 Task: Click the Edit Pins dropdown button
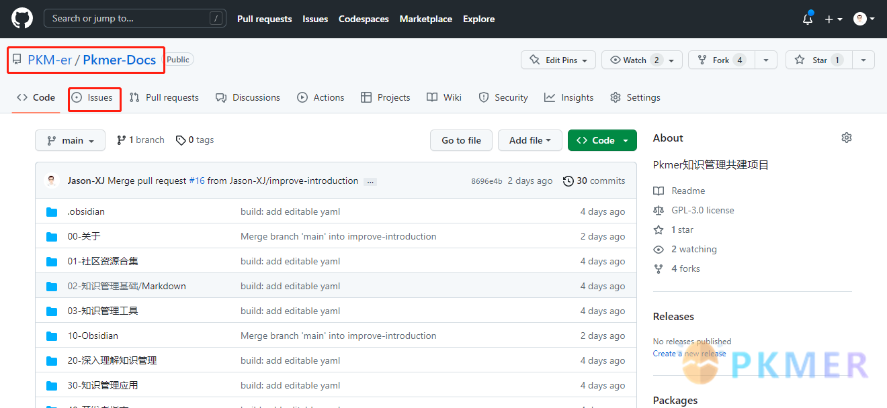coord(558,60)
